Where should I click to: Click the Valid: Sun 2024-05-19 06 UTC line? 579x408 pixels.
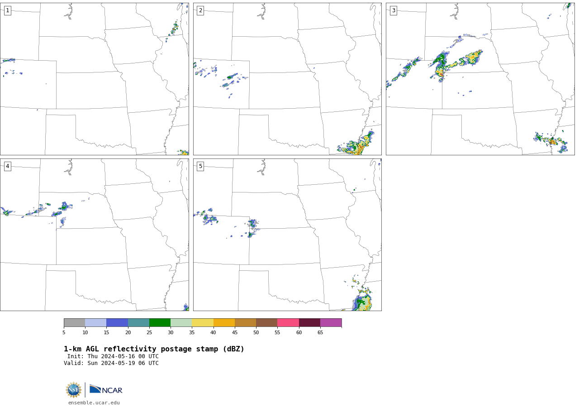(x=111, y=363)
